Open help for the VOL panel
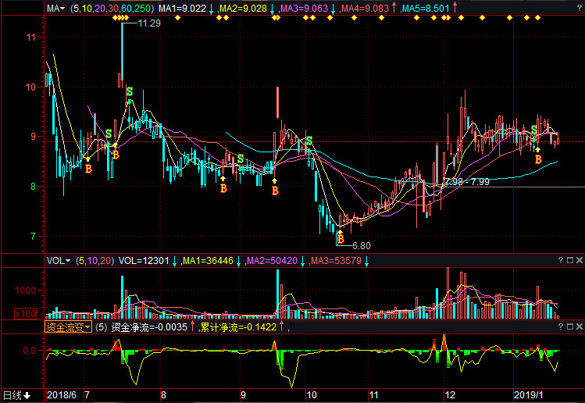The height and width of the screenshot is (403, 585). point(561,260)
